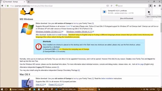Open the Action Center notification icon
Viewport: 162px width, 91px height.
click(158, 89)
